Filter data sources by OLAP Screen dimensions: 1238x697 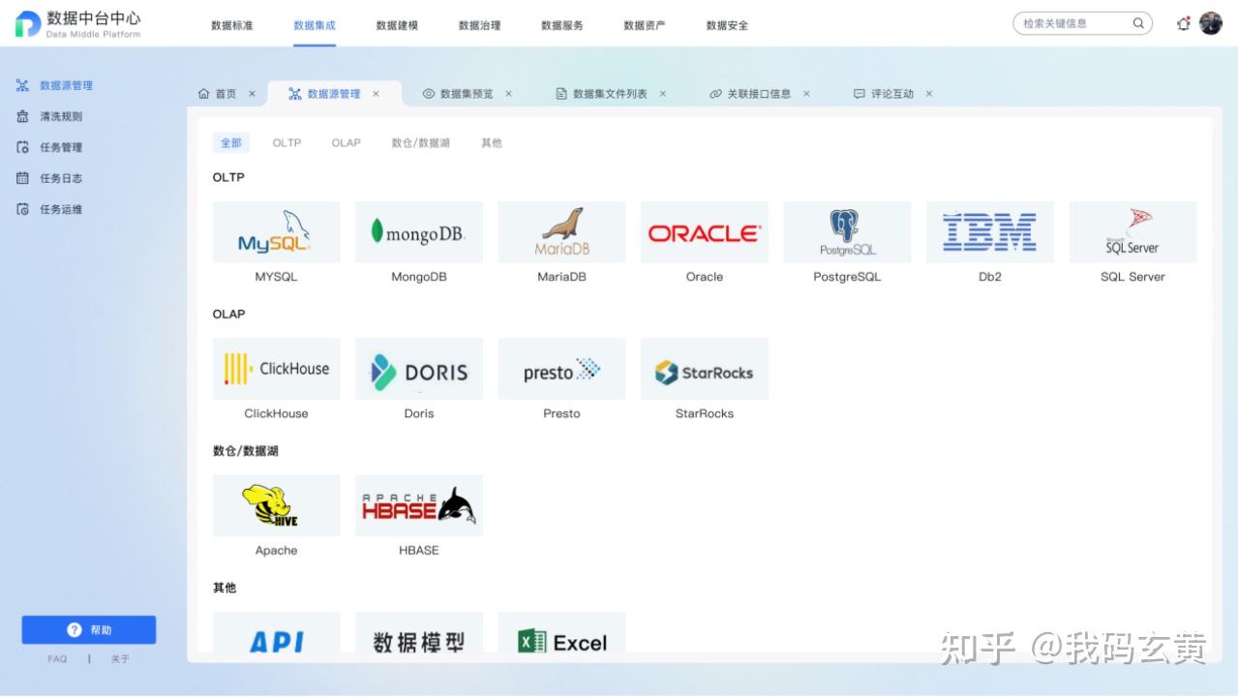346,142
